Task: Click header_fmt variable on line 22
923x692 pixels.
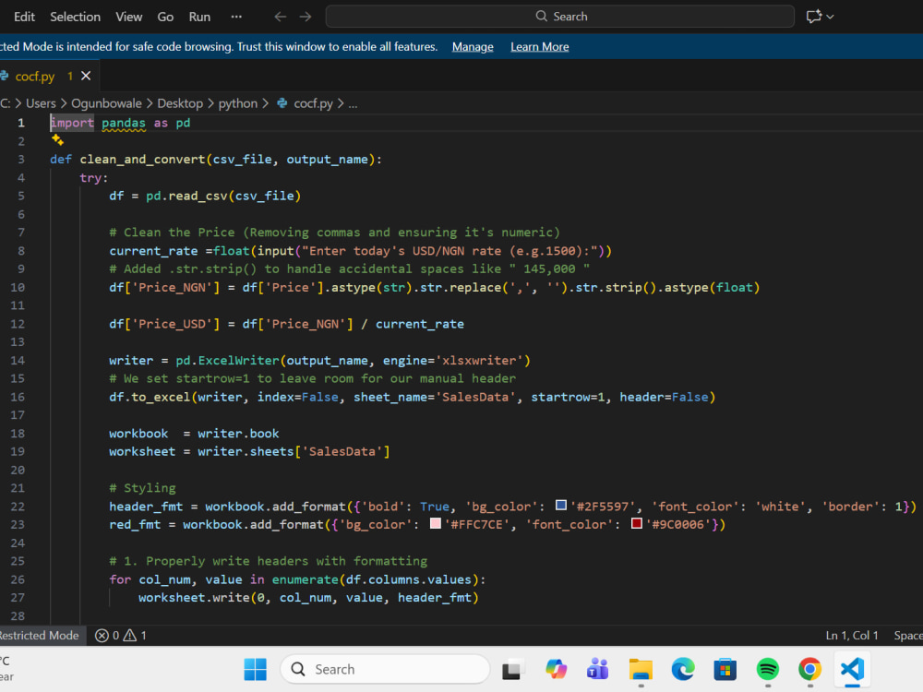Action: (x=146, y=506)
